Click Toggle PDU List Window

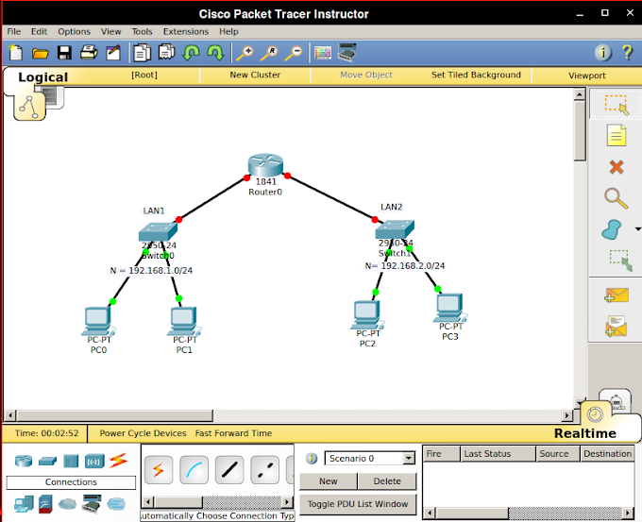point(358,504)
